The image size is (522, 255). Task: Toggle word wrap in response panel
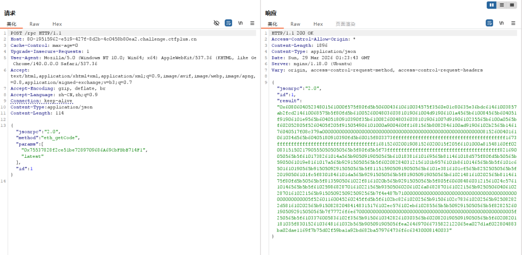click(489, 23)
